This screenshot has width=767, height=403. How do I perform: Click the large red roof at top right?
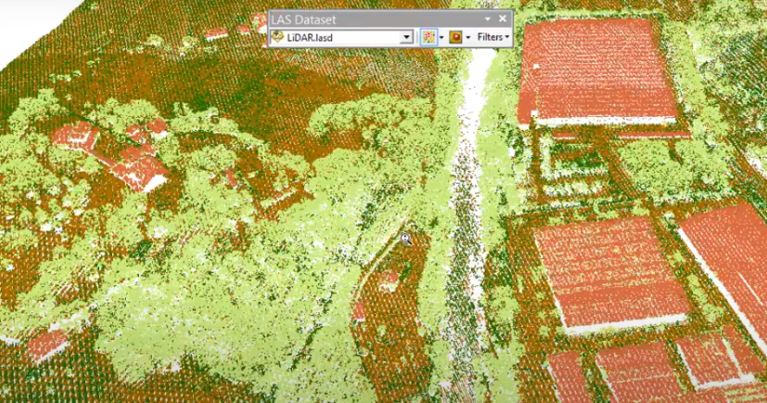[598, 70]
